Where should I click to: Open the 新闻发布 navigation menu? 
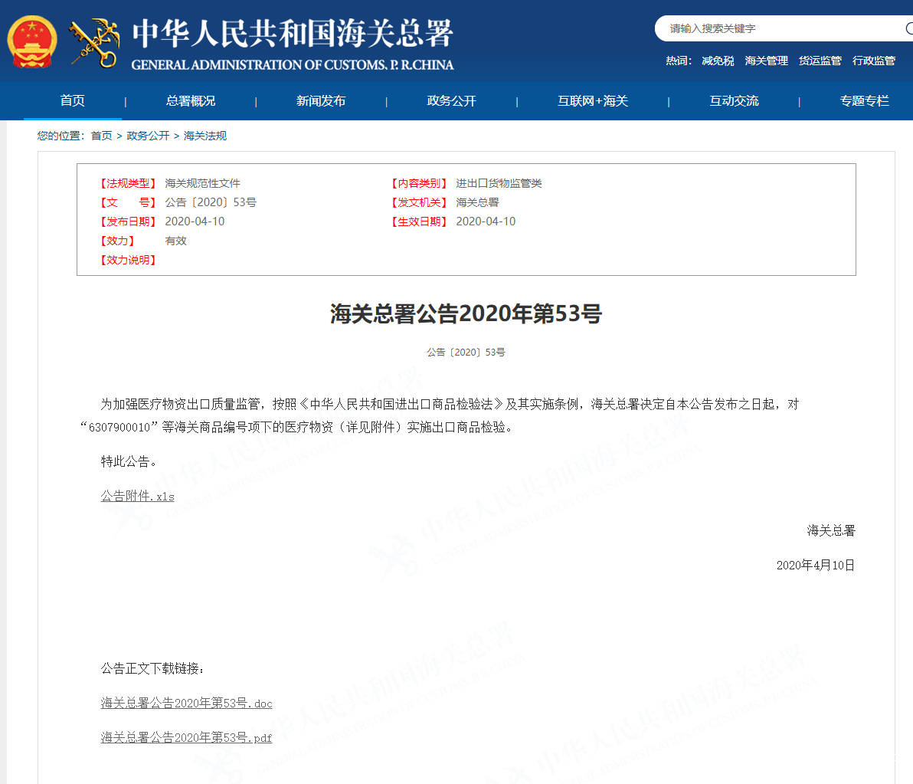point(321,100)
